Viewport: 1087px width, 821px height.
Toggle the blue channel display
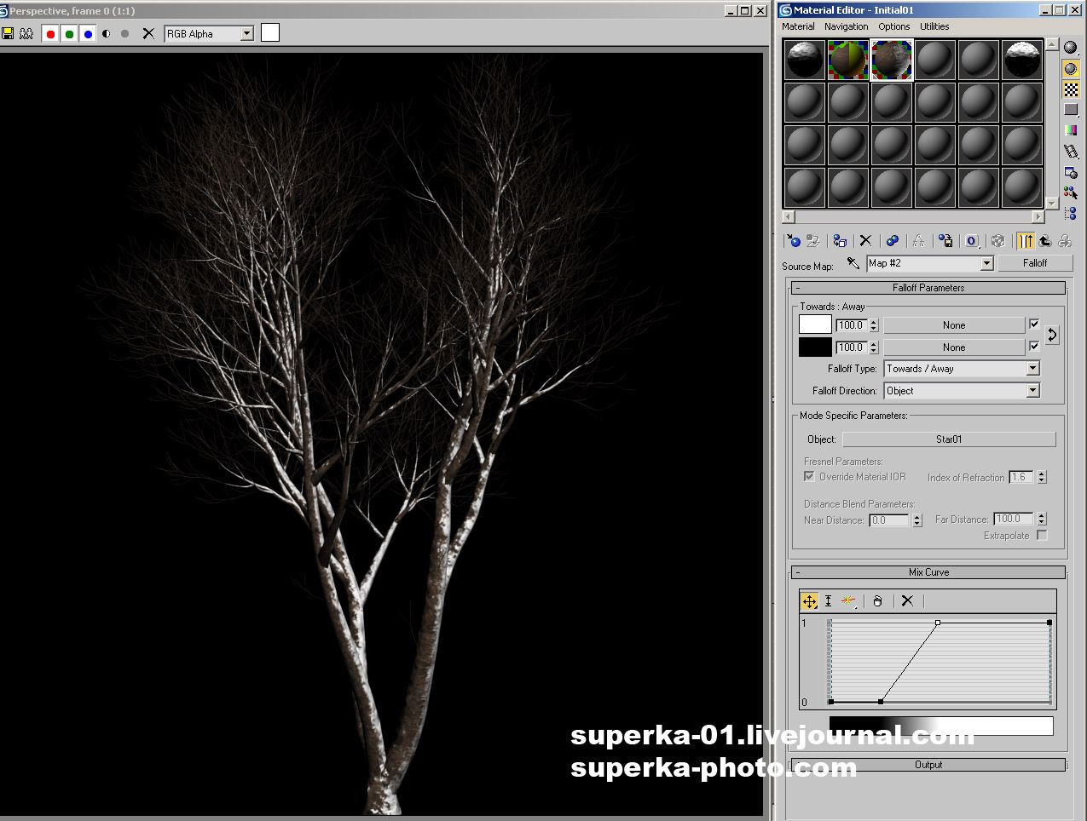point(88,34)
